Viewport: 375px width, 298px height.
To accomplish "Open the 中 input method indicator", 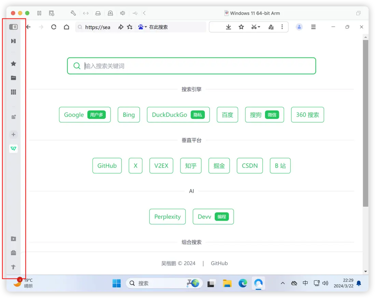I will pos(305,283).
